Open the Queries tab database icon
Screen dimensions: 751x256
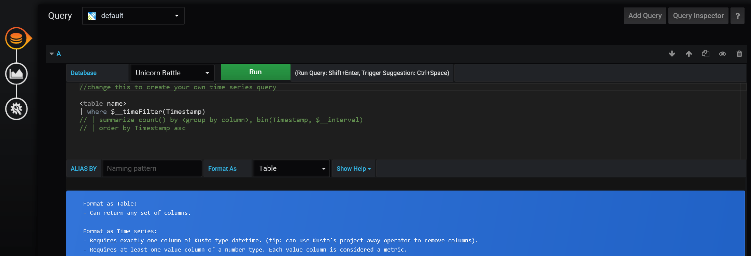pos(16,39)
